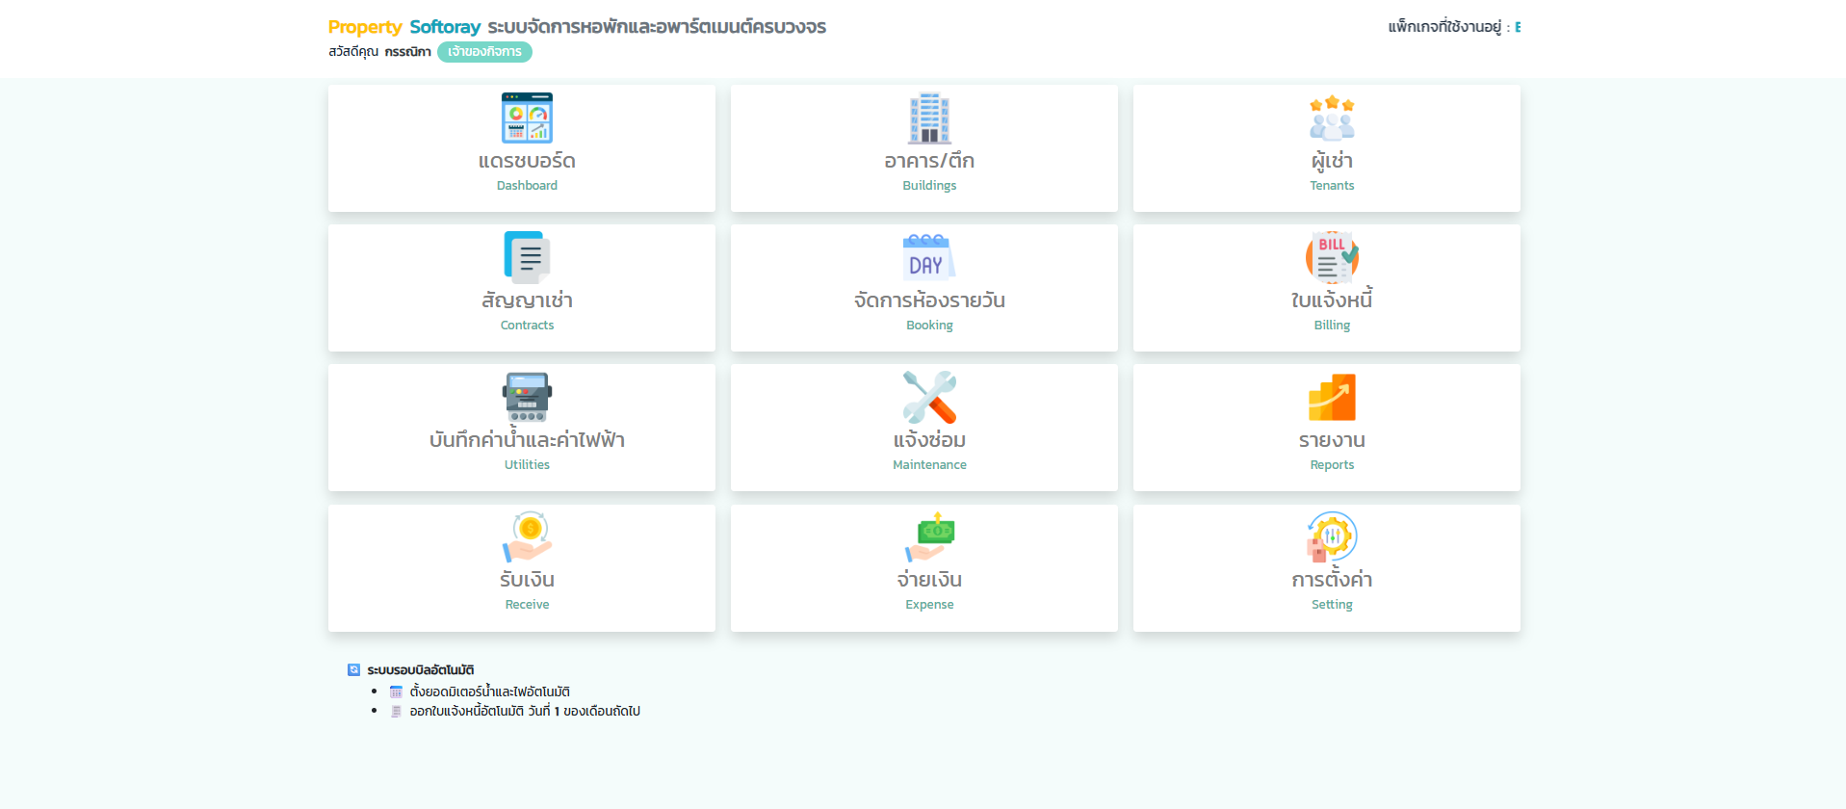Viewport: 1846px width, 809px height.
Task: Click the document icon beside auto invoice line
Action: click(396, 712)
